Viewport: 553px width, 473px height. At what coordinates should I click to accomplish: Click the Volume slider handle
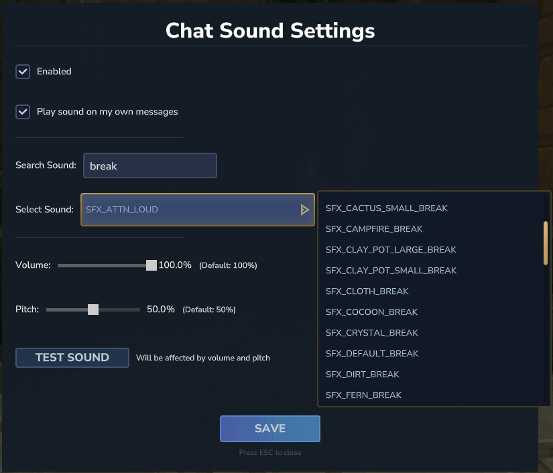click(151, 265)
